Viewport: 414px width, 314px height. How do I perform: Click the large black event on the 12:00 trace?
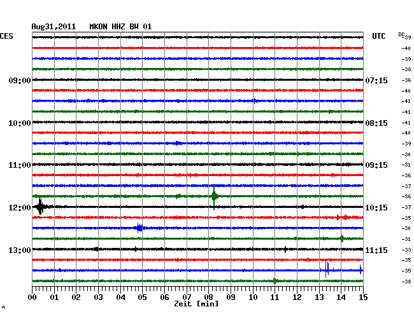coord(41,207)
